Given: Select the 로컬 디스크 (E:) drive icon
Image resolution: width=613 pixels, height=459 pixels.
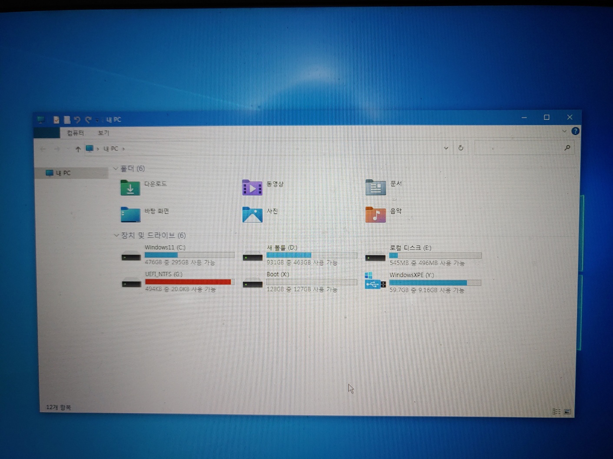Looking at the screenshot, I should click(375, 257).
